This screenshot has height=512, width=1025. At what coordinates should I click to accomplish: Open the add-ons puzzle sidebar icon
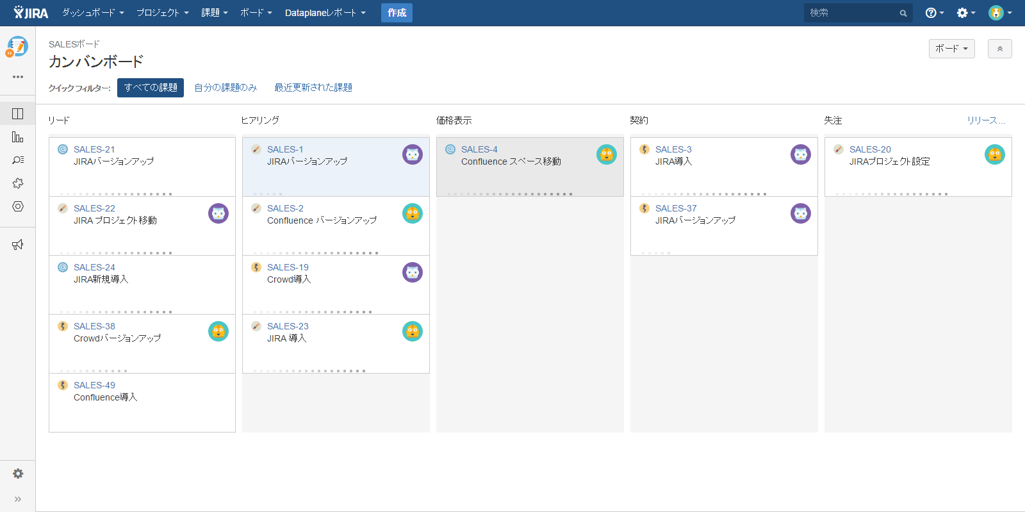coord(18,183)
